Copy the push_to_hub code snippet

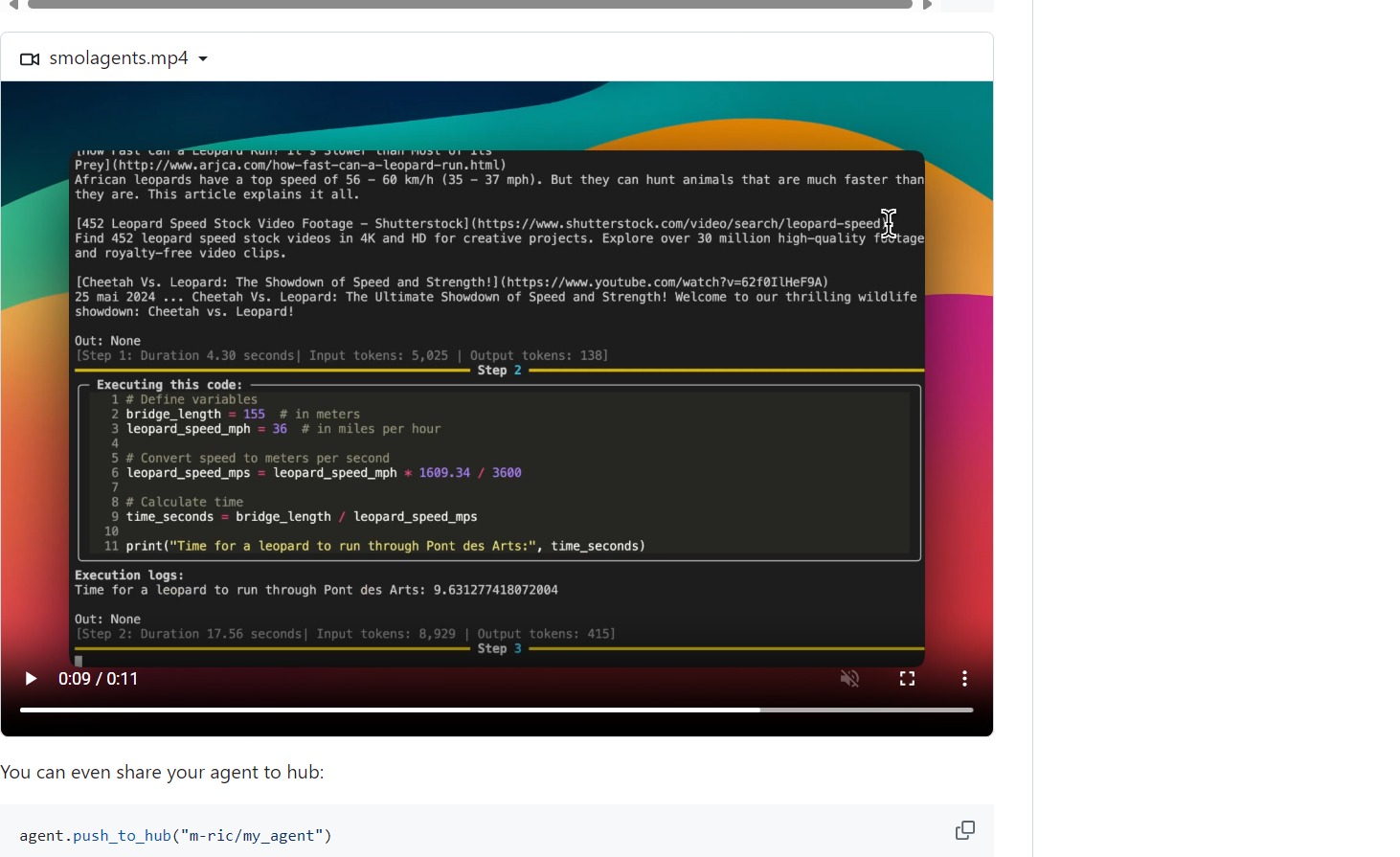(x=965, y=830)
